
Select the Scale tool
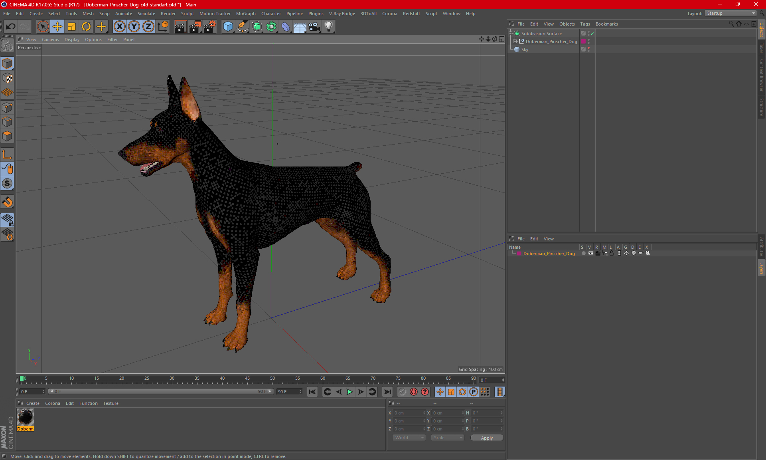tap(72, 27)
